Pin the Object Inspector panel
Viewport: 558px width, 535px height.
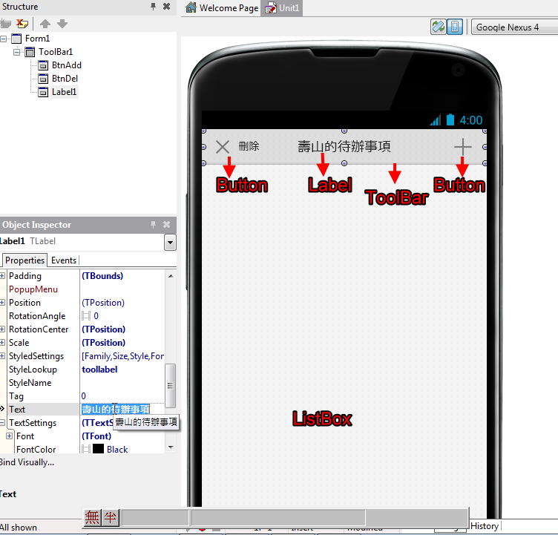tap(153, 224)
